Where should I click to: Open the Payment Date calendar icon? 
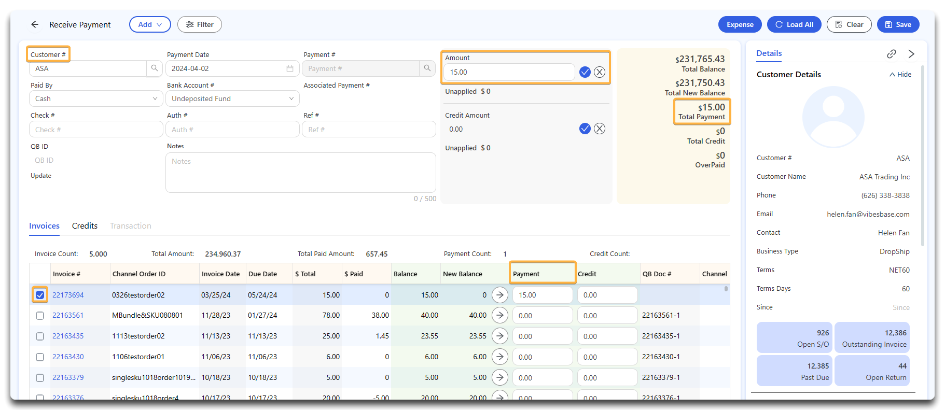pos(290,68)
